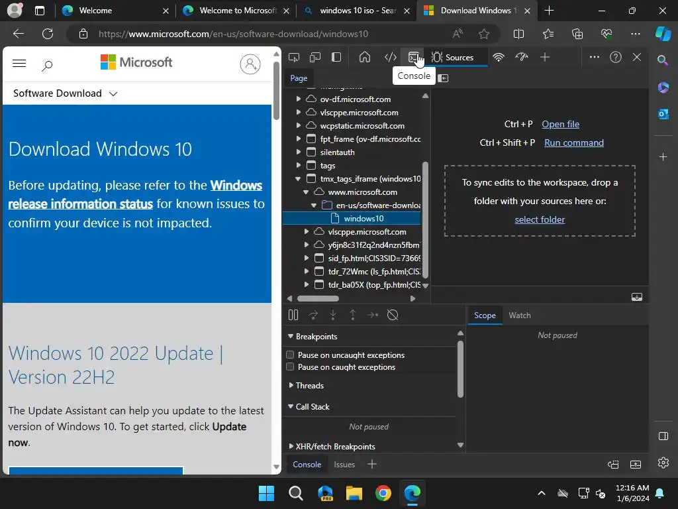
Task: Open File Explorer from taskbar
Action: point(354,493)
